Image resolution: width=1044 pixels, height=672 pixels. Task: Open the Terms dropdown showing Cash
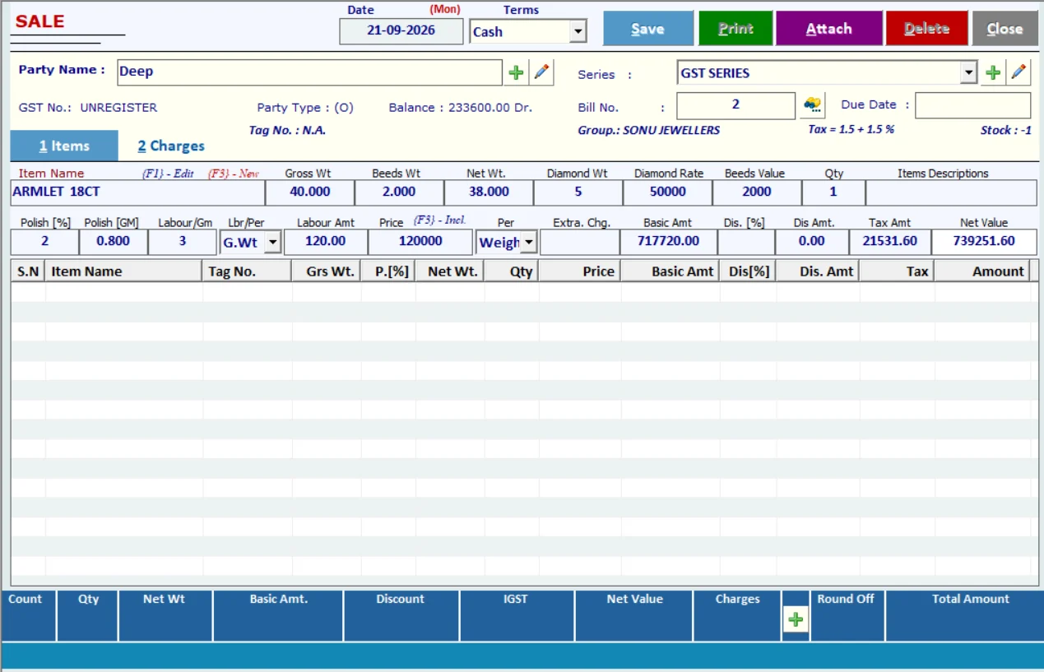(578, 32)
